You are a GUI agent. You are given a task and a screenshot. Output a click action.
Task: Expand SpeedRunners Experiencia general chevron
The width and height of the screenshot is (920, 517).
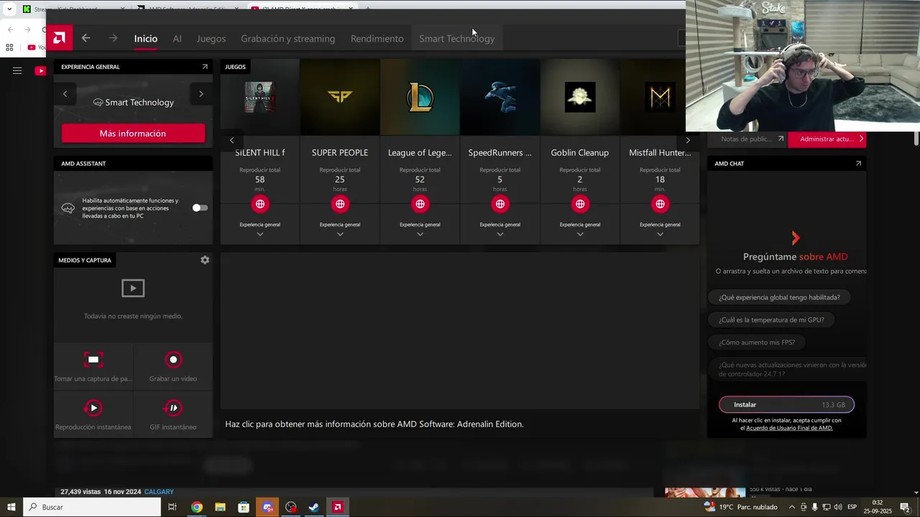(x=500, y=234)
